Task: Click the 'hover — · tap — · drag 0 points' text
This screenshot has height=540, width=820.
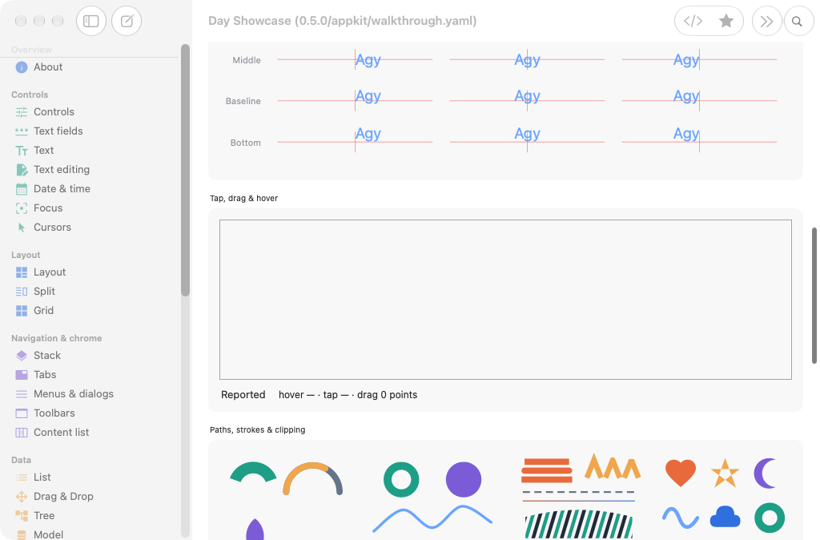Action: 348,394
